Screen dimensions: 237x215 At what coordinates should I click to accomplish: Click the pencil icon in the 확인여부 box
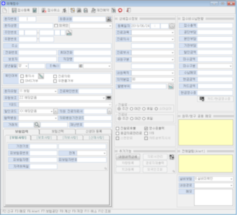click(x=41, y=76)
